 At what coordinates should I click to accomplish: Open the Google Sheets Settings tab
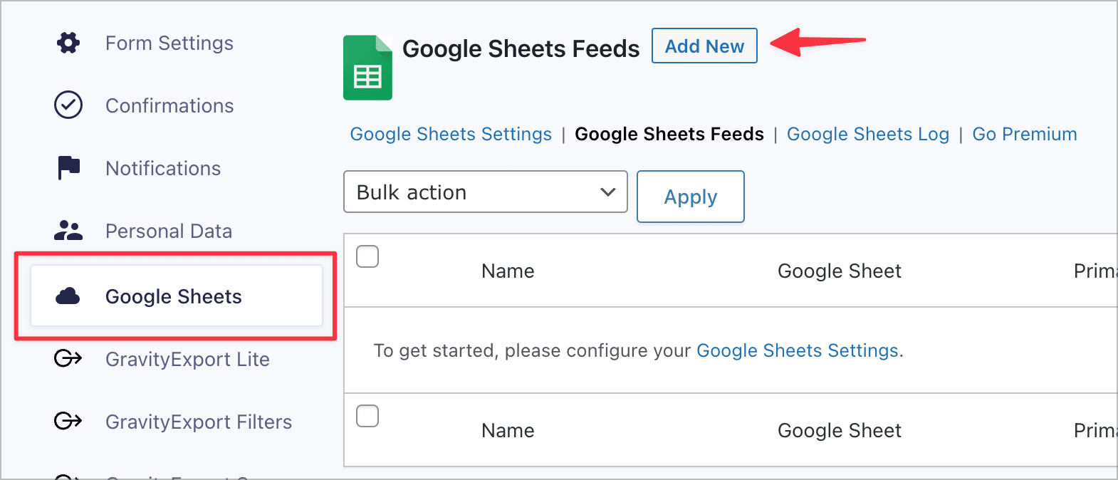(451, 134)
